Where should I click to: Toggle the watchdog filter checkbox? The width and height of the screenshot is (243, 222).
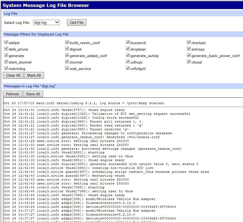coord(6,68)
